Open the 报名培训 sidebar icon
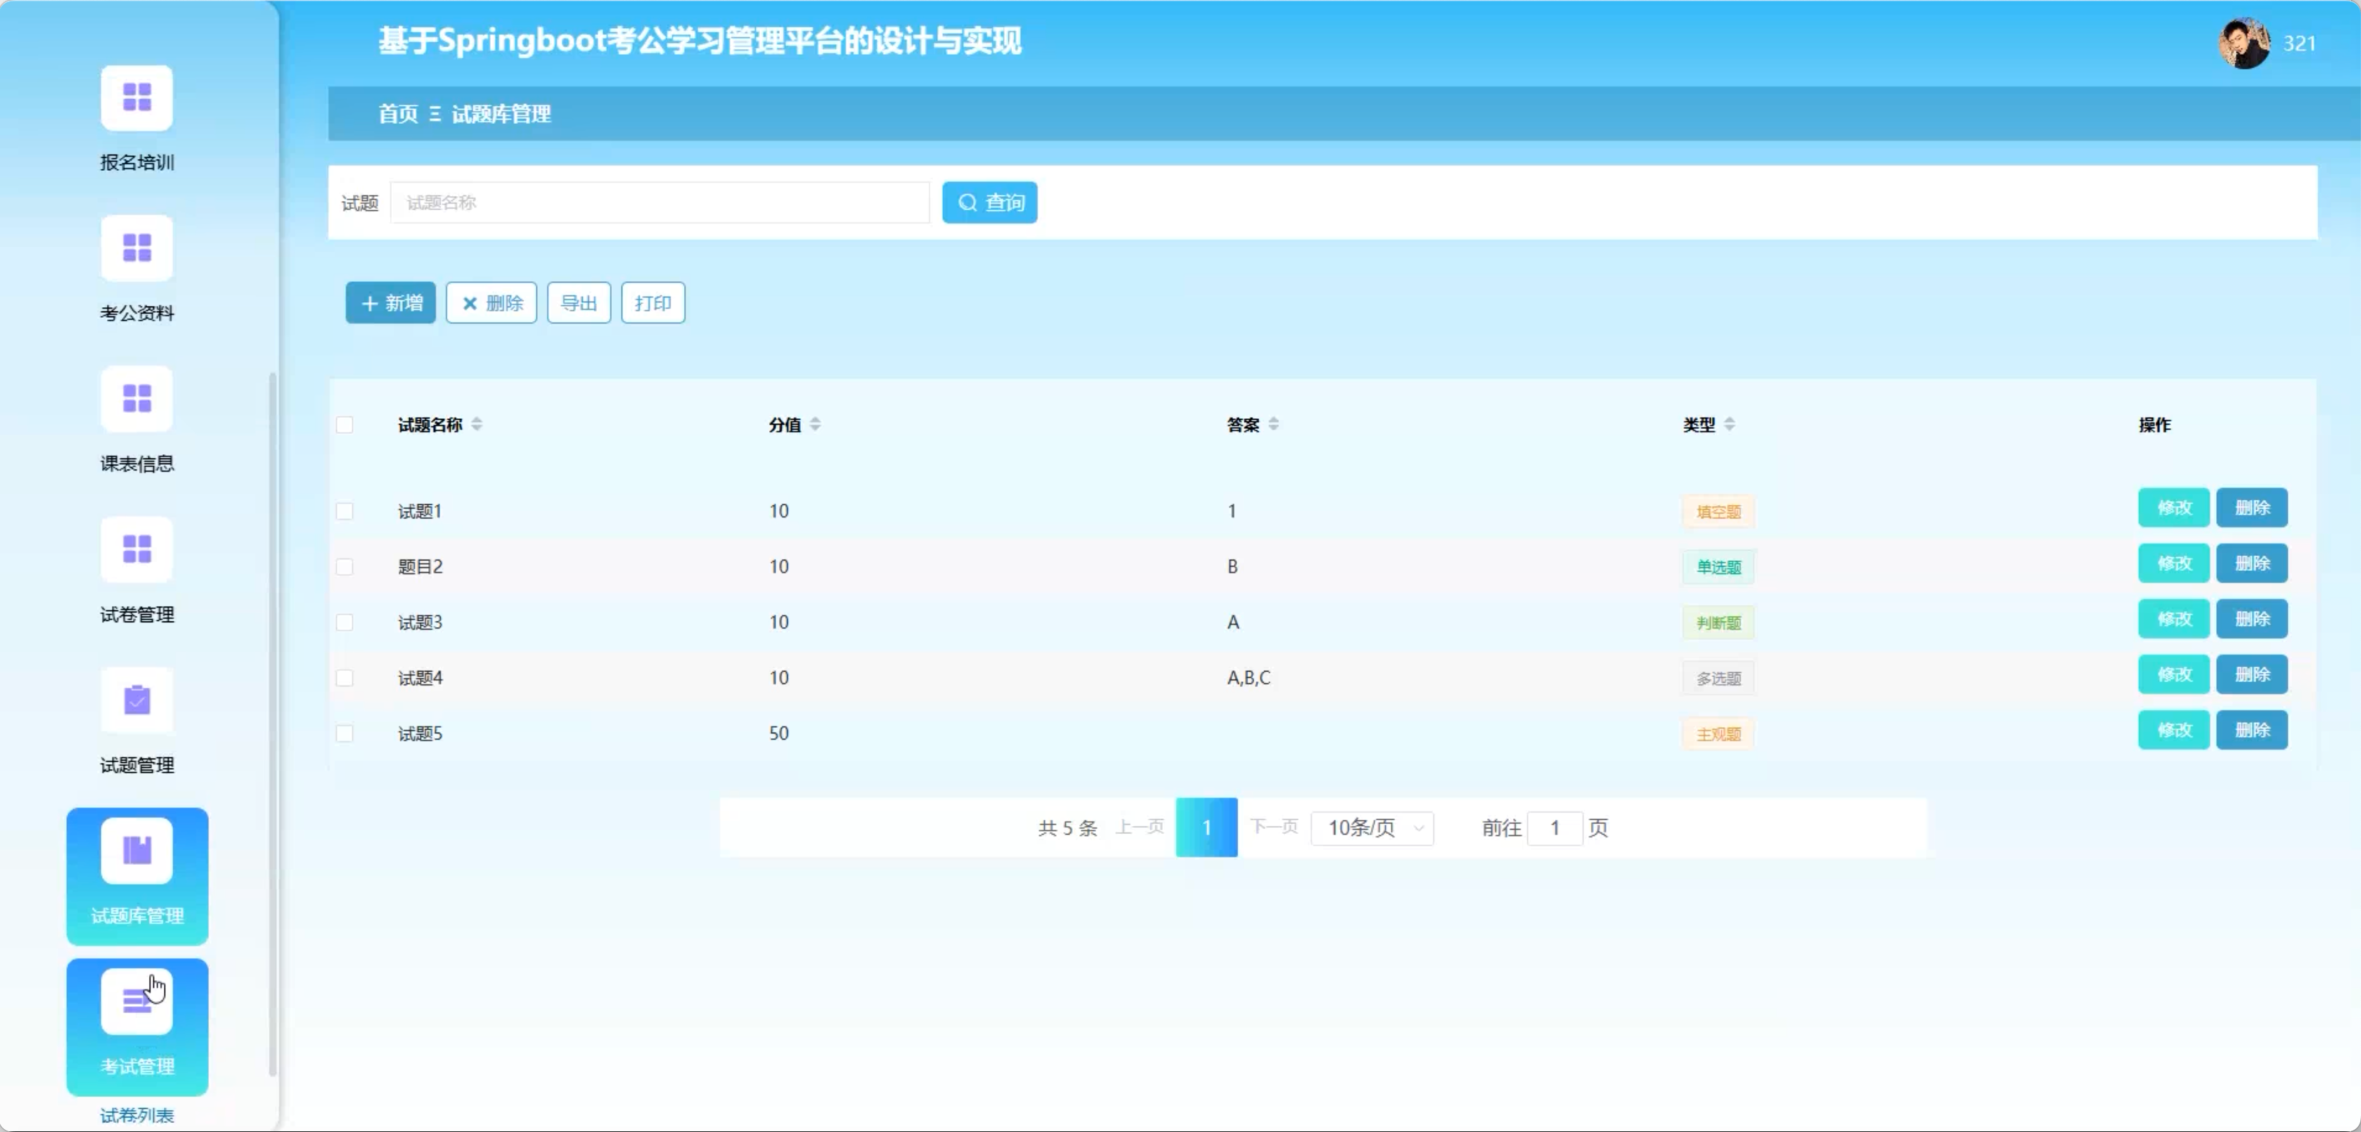The width and height of the screenshot is (2361, 1132). (136, 97)
